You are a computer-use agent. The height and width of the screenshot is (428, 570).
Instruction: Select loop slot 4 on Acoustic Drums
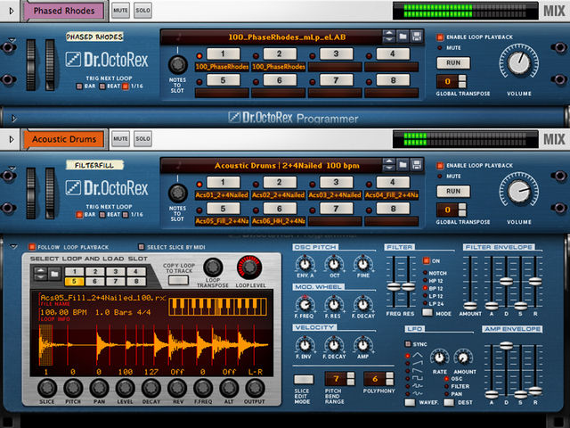[x=393, y=182]
